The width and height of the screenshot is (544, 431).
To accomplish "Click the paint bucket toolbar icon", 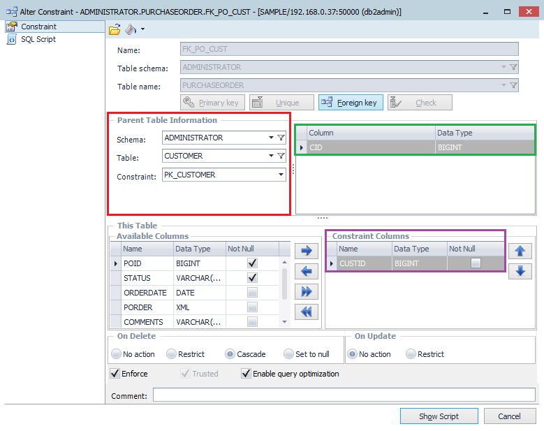I will [131, 29].
